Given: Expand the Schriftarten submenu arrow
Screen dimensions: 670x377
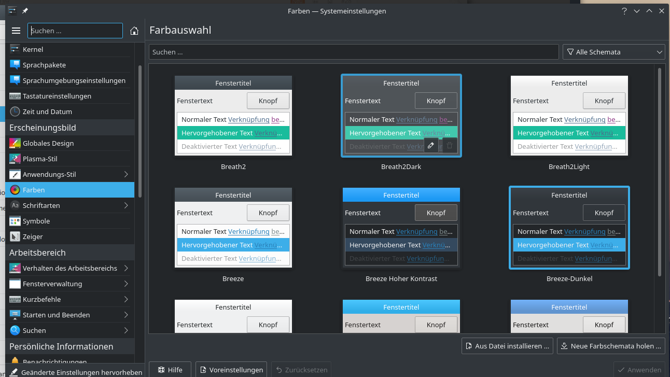Looking at the screenshot, I should 126,205.
